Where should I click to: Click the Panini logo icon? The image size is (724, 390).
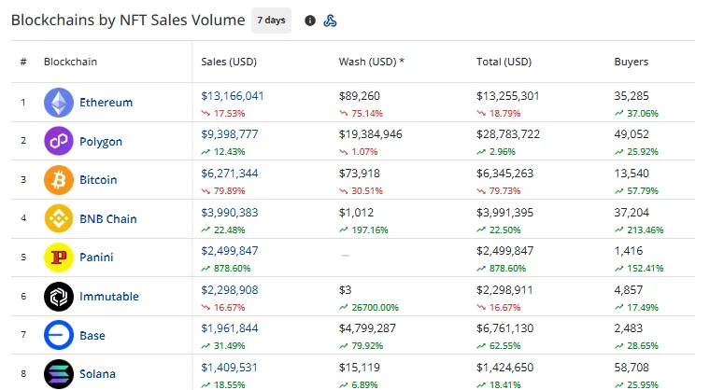pos(59,258)
